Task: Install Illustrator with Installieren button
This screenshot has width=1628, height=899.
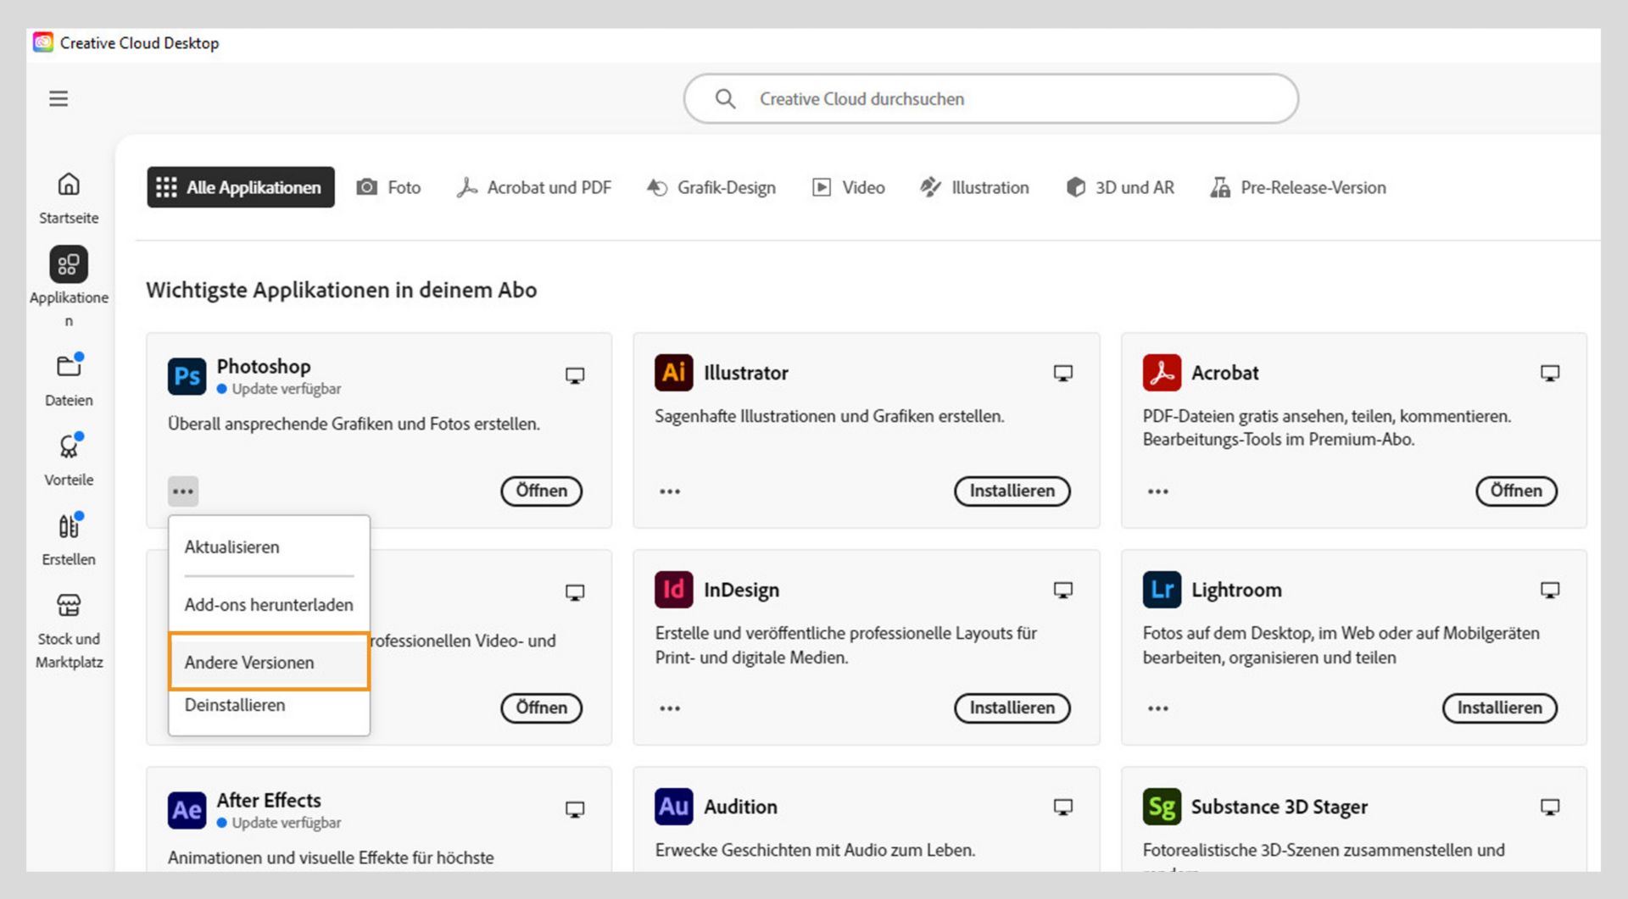Action: tap(1012, 491)
